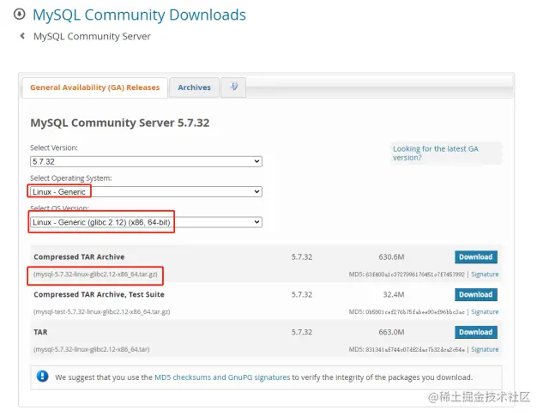Open the Select OS Version dropdown
543x416 pixels.
(146, 222)
